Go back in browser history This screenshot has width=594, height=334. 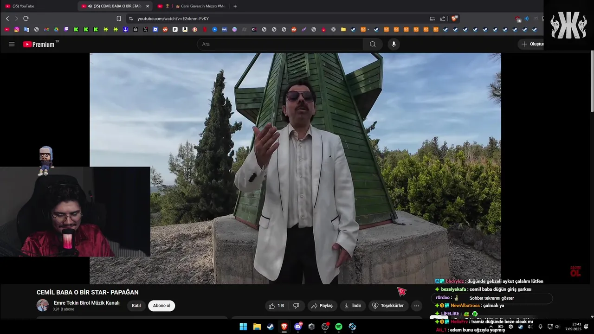click(x=7, y=19)
